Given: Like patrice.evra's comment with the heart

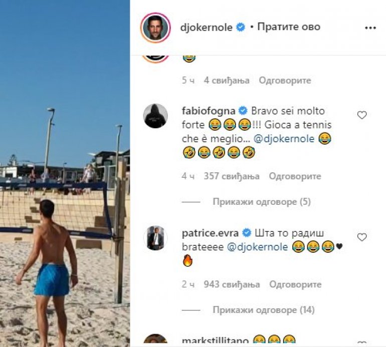Looking at the screenshot, I should pyautogui.click(x=361, y=237).
